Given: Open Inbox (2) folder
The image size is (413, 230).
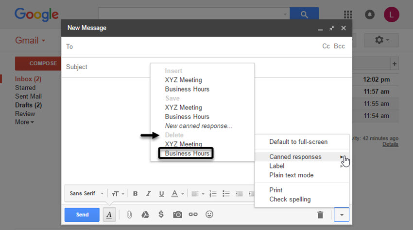Looking at the screenshot, I should pyautogui.click(x=28, y=79).
